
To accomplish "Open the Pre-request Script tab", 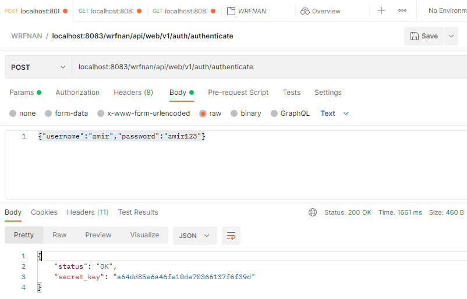I will pos(238,92).
